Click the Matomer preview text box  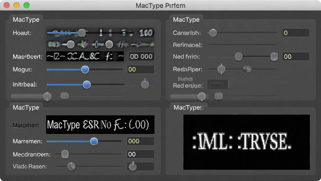click(100, 124)
